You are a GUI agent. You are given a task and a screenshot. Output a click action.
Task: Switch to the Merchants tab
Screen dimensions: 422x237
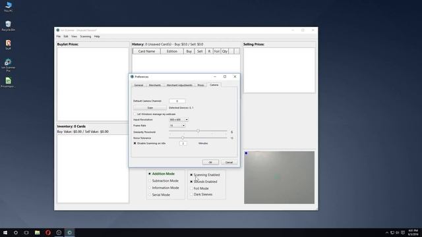(155, 85)
